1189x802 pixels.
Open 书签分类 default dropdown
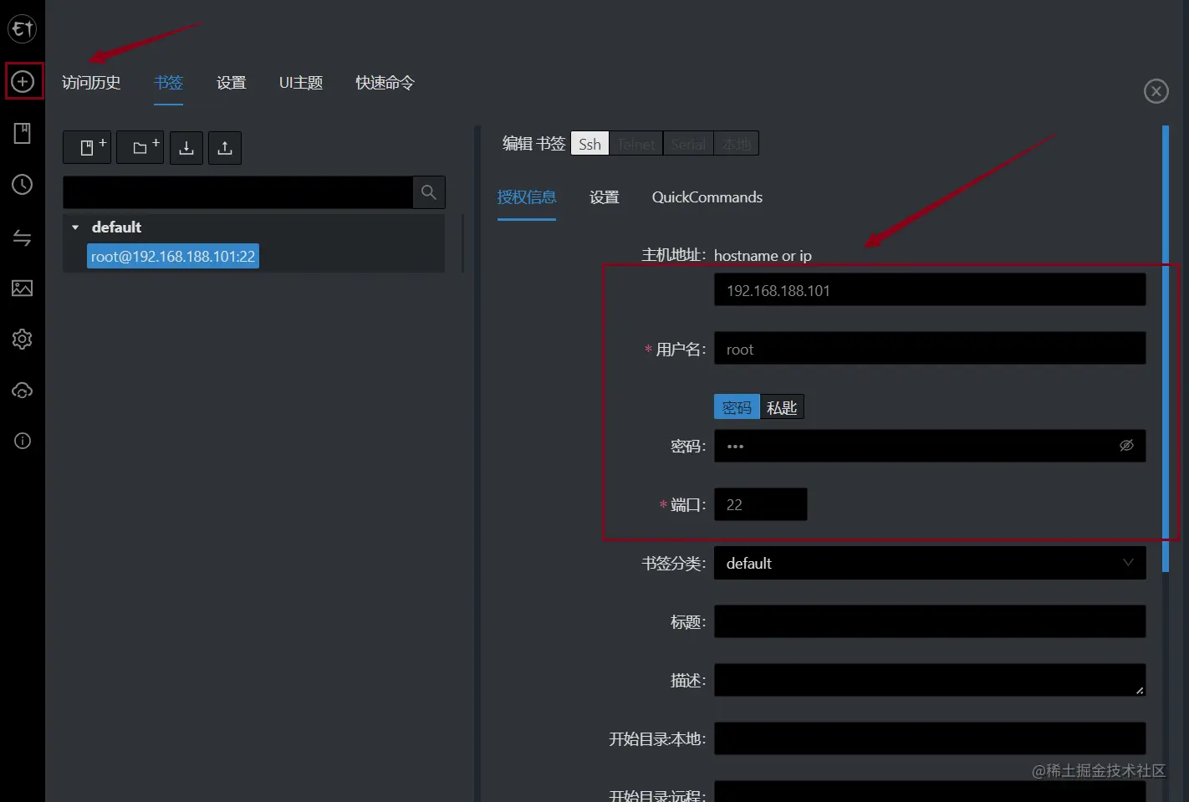click(930, 563)
